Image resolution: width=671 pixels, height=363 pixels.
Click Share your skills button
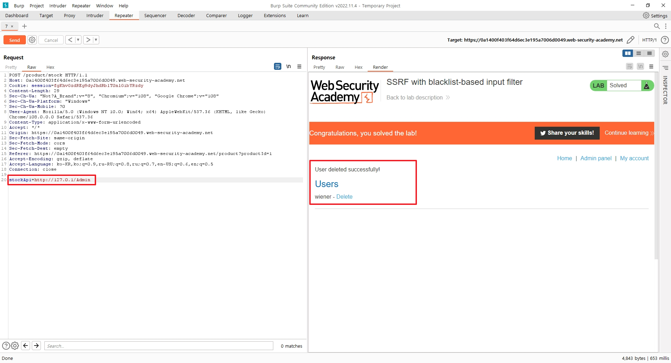pyautogui.click(x=567, y=133)
